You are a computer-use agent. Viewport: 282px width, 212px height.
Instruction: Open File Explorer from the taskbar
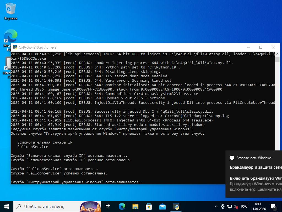(135, 206)
